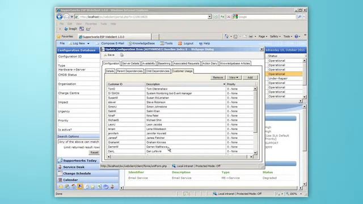Image resolution: width=363 pixels, height=204 pixels.
Task: Click the Customer ID column header
Action: pos(126,84)
